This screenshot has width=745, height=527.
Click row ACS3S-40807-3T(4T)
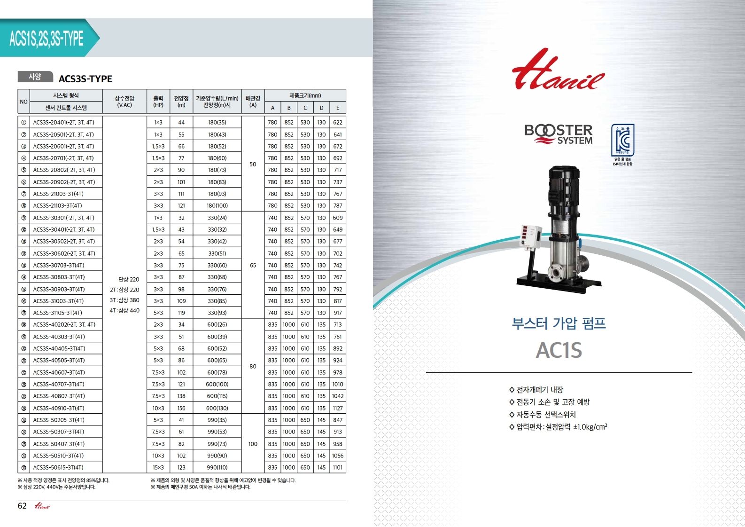point(182,396)
